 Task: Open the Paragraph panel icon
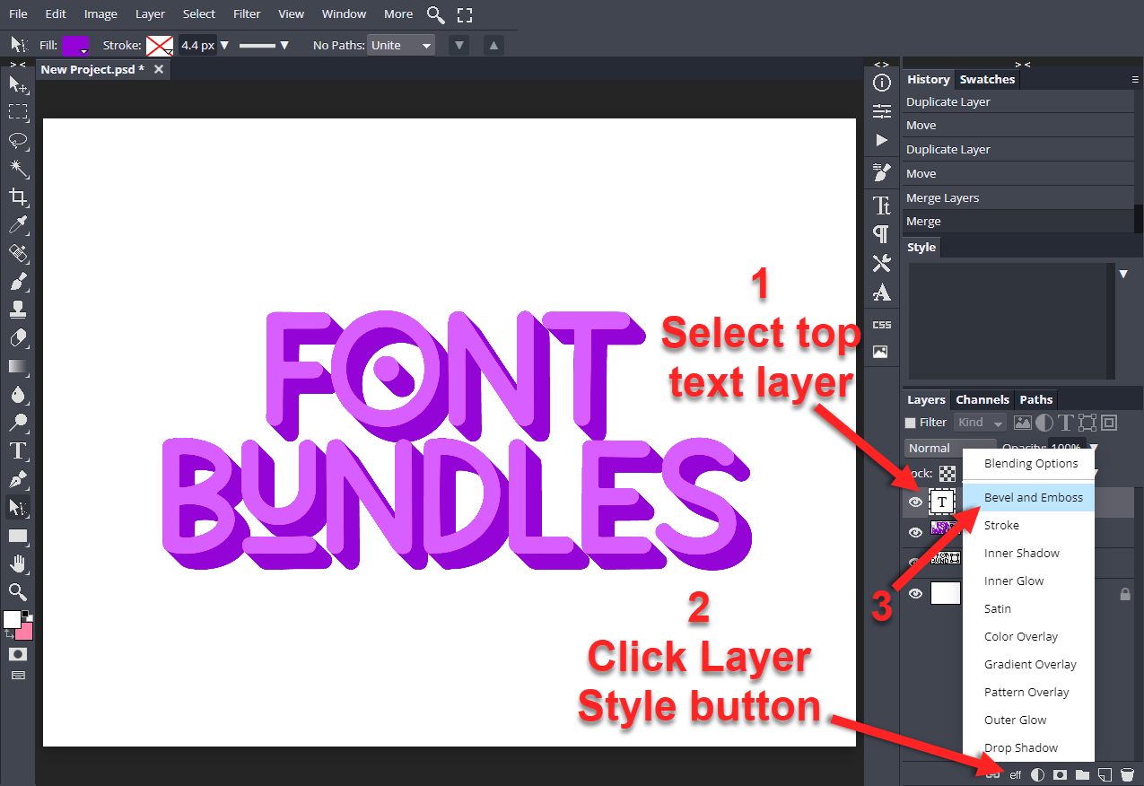point(882,234)
